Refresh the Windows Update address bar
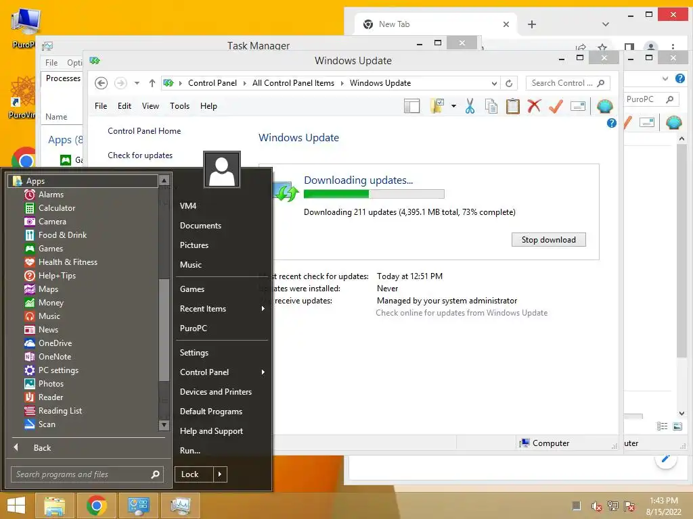693x519 pixels. pos(509,83)
